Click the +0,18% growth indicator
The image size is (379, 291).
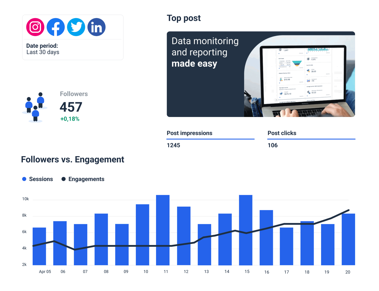(x=69, y=119)
